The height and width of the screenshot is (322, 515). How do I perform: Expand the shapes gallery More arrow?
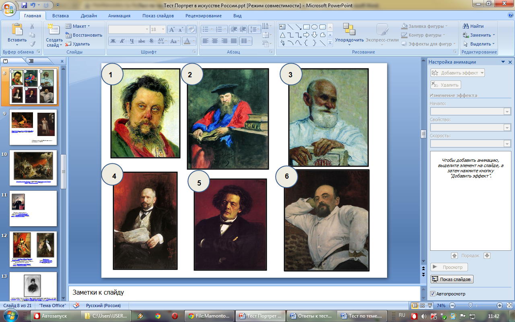point(330,43)
